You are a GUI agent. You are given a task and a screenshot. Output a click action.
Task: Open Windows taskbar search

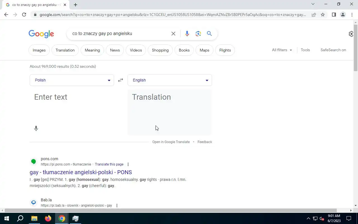click(x=20, y=218)
